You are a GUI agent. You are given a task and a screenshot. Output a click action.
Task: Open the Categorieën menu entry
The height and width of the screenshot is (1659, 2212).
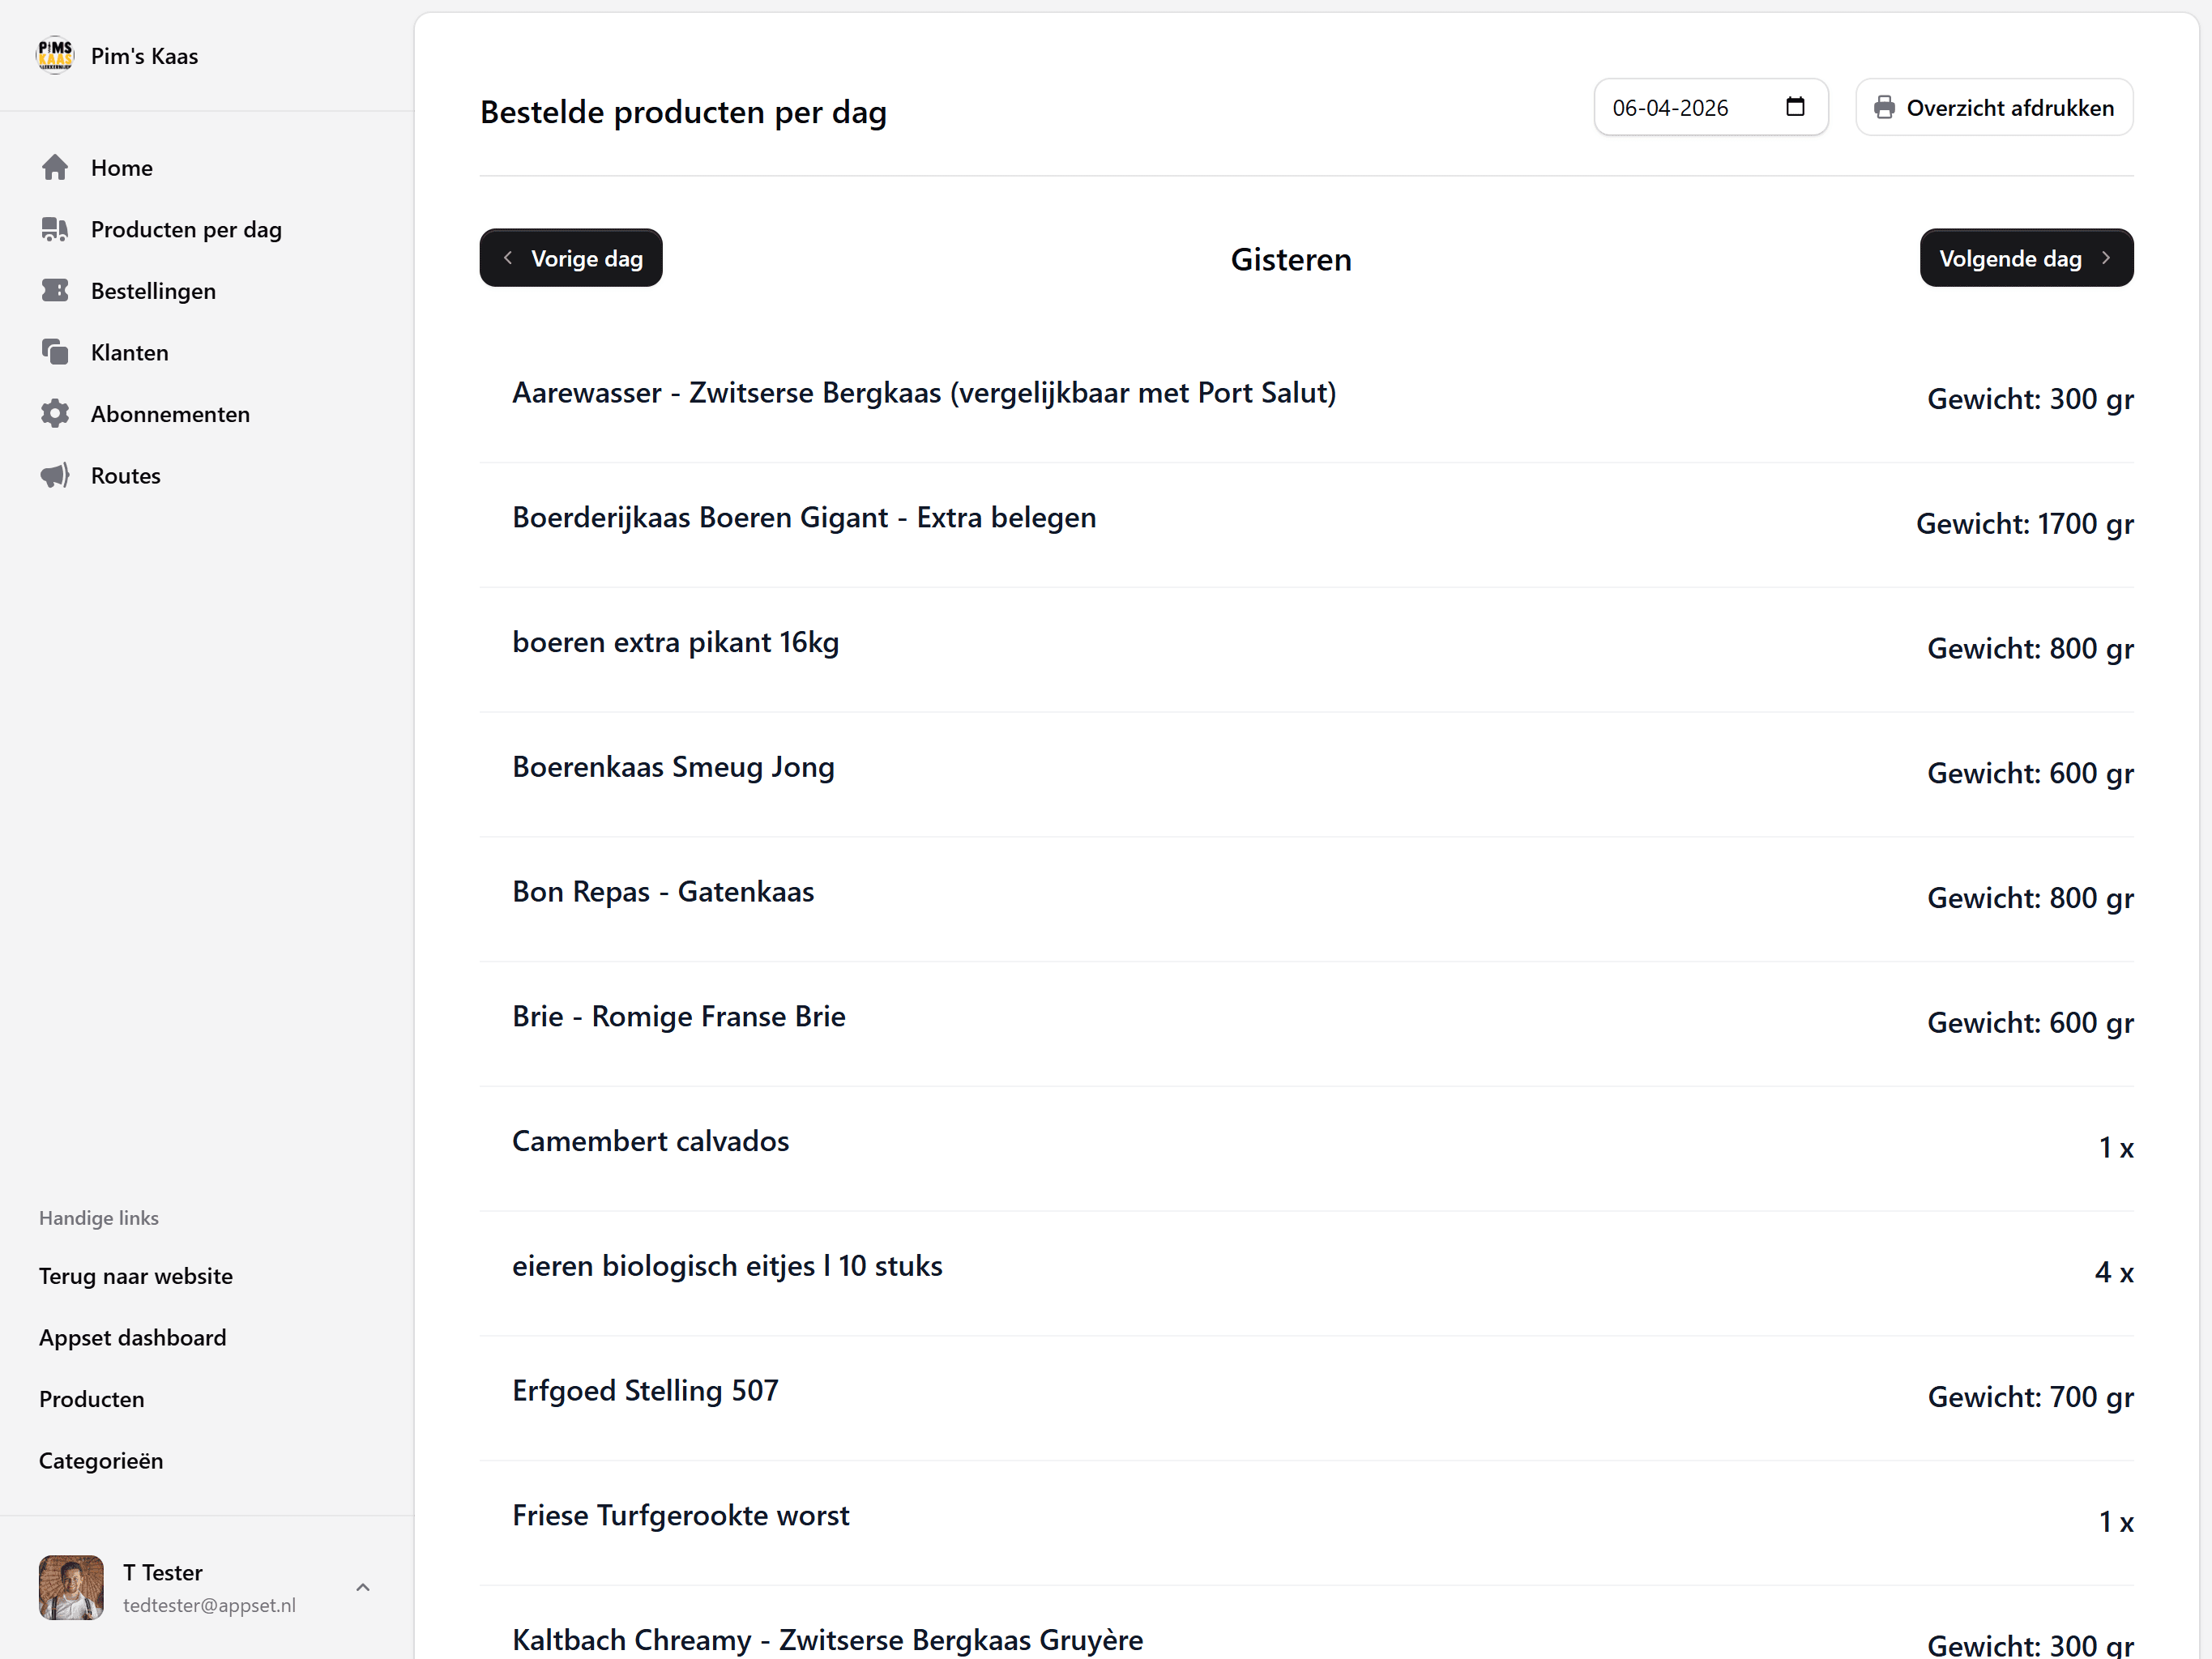pos(101,1460)
